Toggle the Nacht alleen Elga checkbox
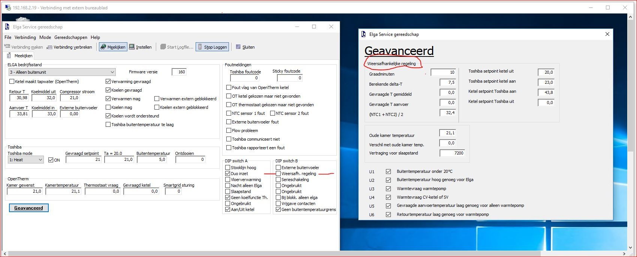The image size is (637, 257). click(x=227, y=186)
